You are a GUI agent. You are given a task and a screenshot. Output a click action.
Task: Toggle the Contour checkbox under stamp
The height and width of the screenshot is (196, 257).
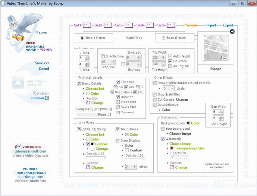88,144
